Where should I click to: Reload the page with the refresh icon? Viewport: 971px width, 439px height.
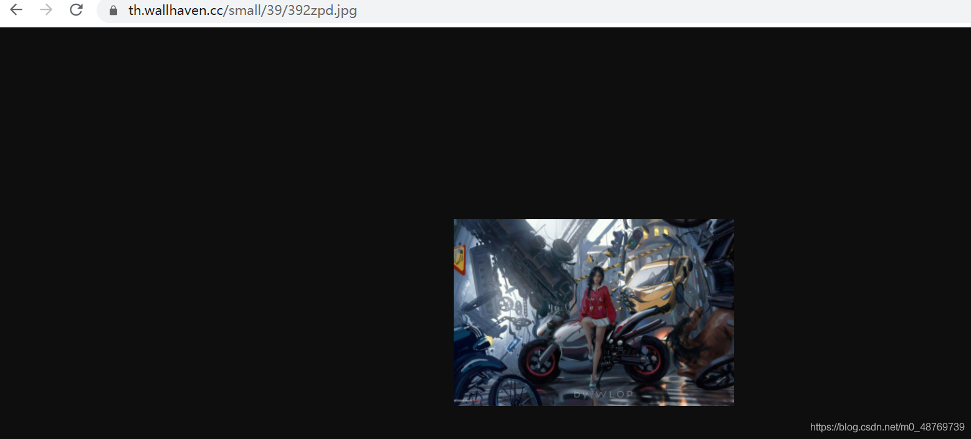point(76,10)
